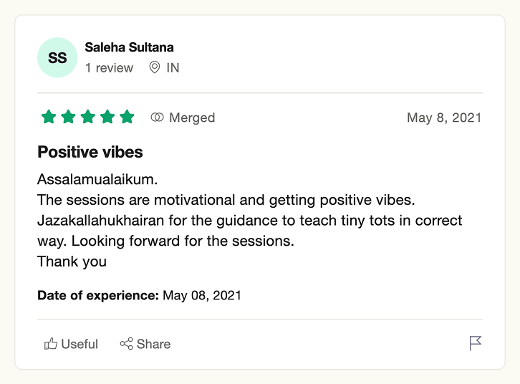Click the SS avatar circle
This screenshot has height=384, width=520.
coord(57,57)
